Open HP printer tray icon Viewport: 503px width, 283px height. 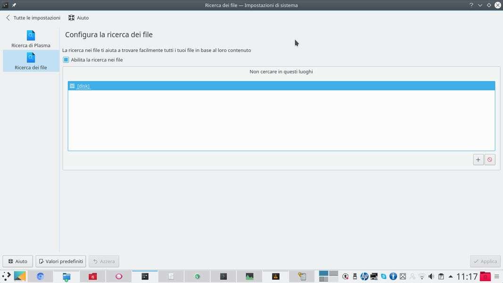pos(364,276)
